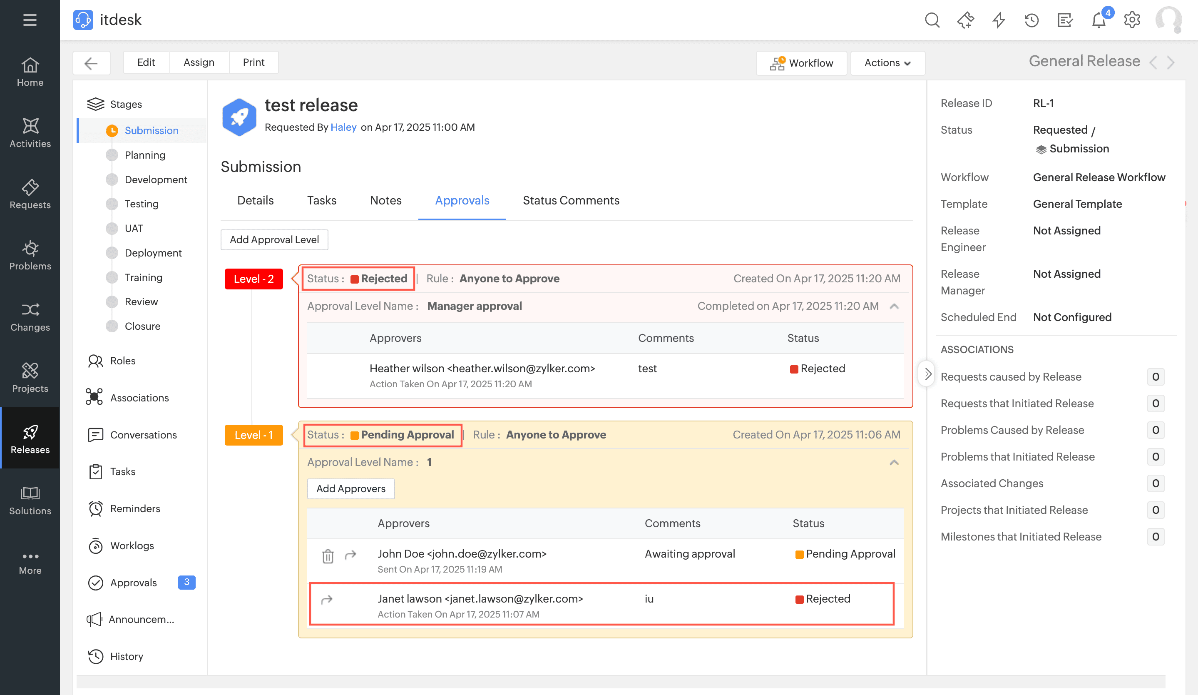Select the Planning stage
This screenshot has width=1198, height=695.
point(144,155)
